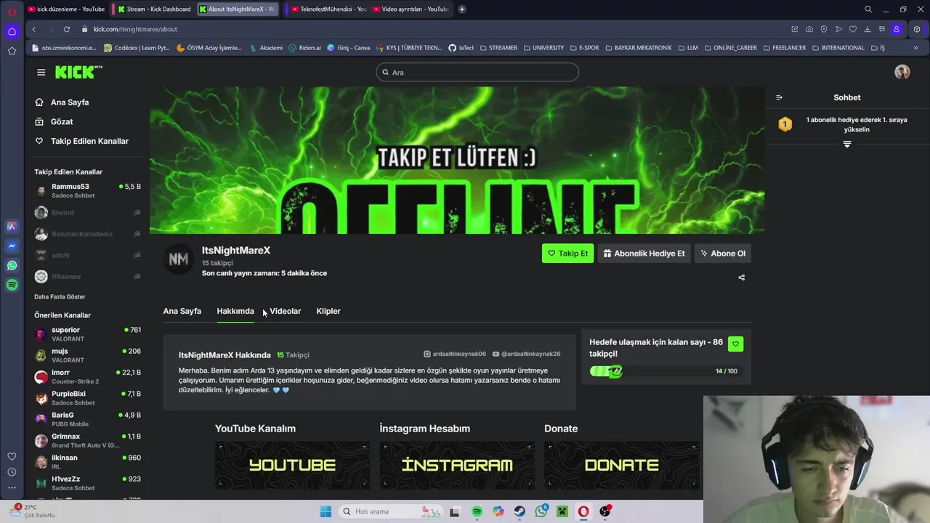Open new tab with plus button
The height and width of the screenshot is (523, 930).
462,9
